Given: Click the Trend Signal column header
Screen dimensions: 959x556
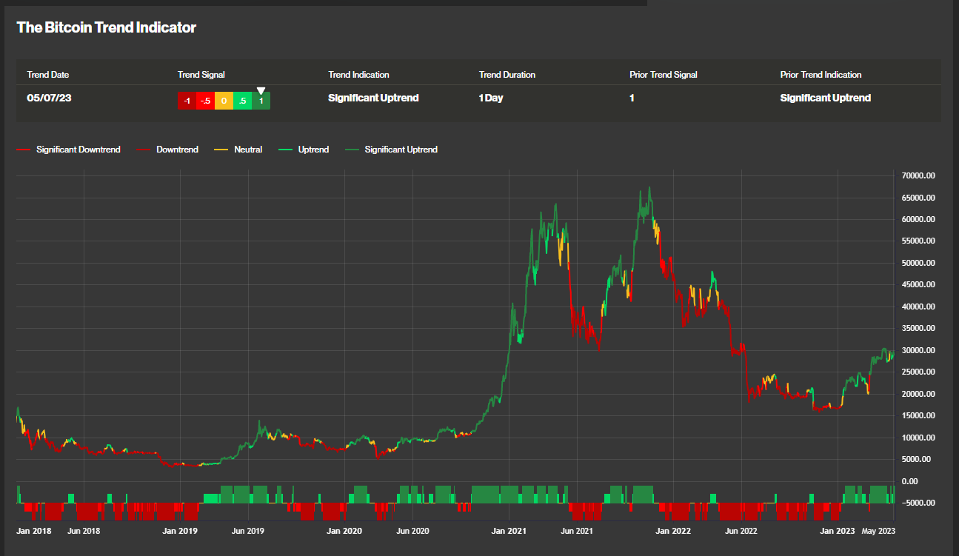Looking at the screenshot, I should point(201,75).
